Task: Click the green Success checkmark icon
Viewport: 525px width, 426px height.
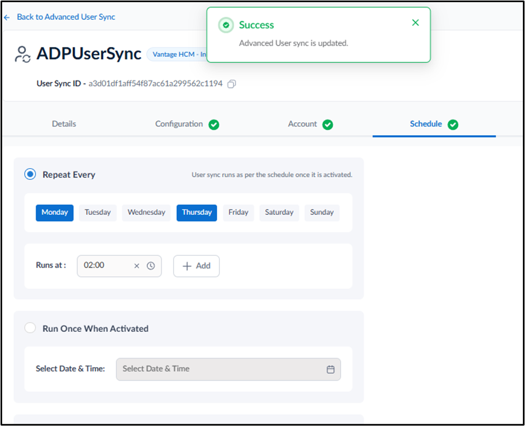Action: click(226, 25)
